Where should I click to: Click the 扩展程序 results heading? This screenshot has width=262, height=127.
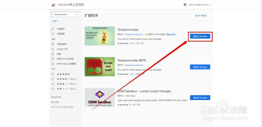(91, 16)
